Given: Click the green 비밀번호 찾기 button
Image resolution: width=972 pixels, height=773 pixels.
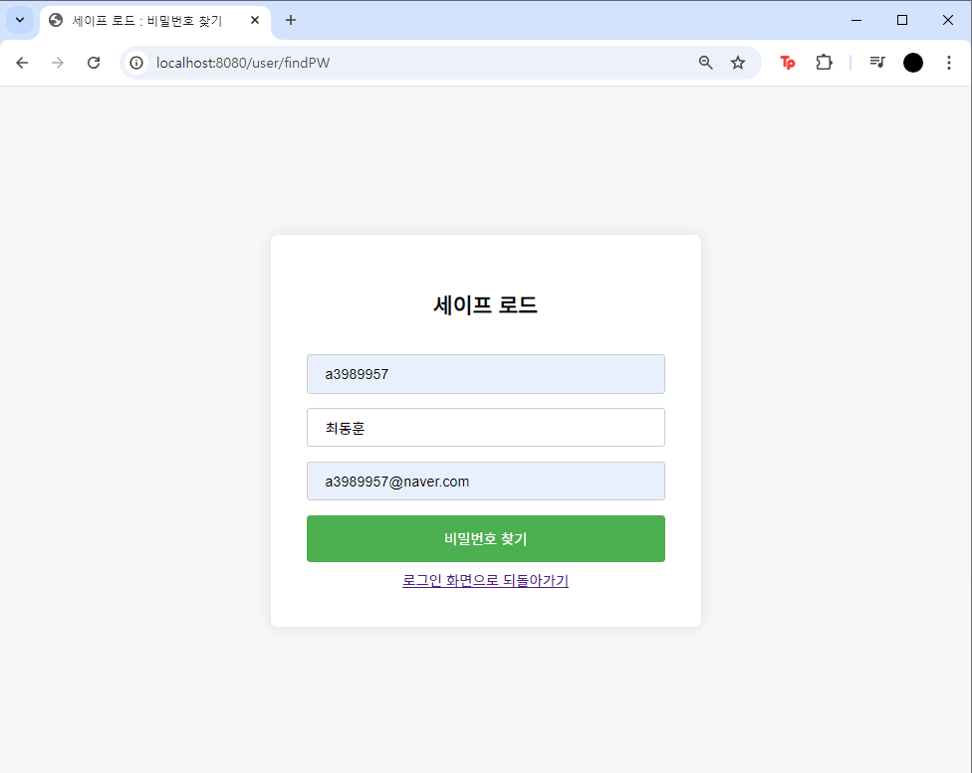Looking at the screenshot, I should pos(486,539).
